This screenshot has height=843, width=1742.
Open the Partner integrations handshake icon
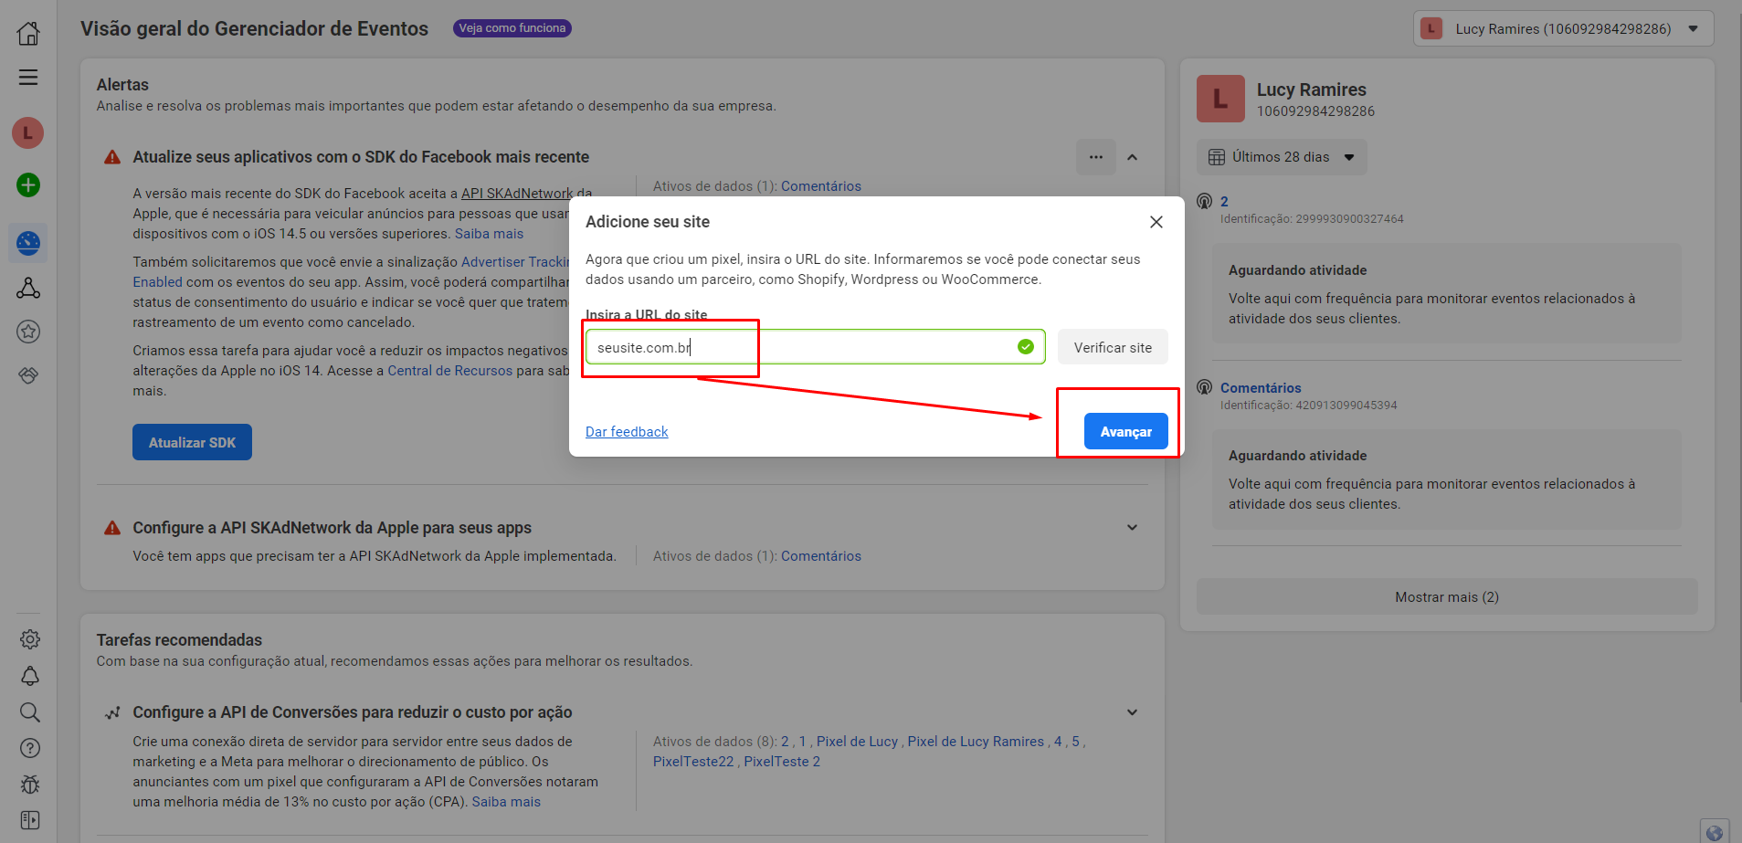click(28, 375)
